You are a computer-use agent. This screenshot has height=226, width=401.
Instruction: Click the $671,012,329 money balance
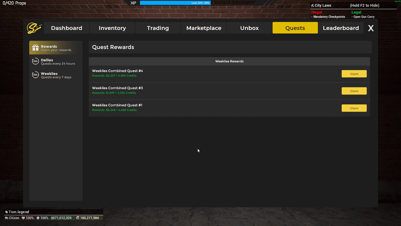[61, 218]
